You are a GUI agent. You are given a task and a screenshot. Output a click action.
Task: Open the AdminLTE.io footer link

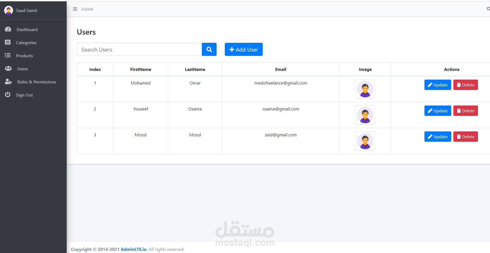tap(134, 249)
